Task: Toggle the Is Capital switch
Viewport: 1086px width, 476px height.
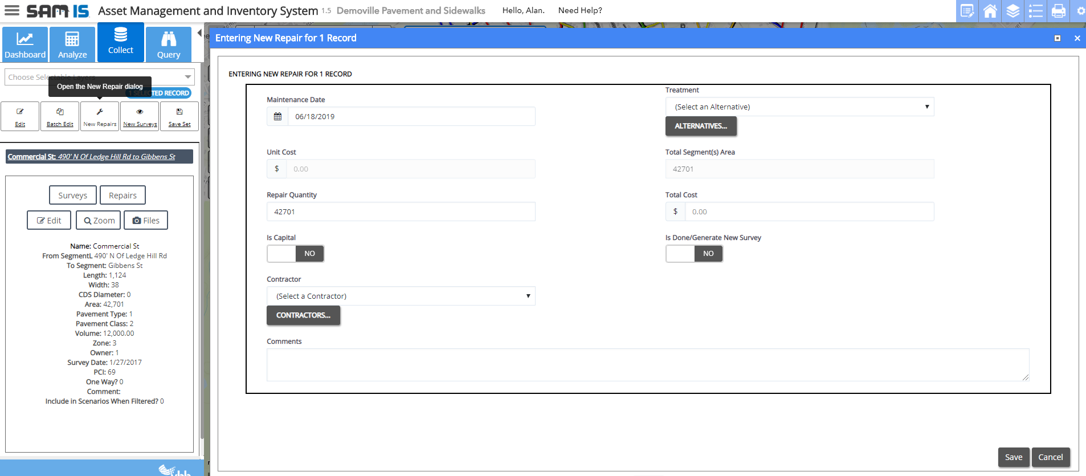Action: (295, 254)
